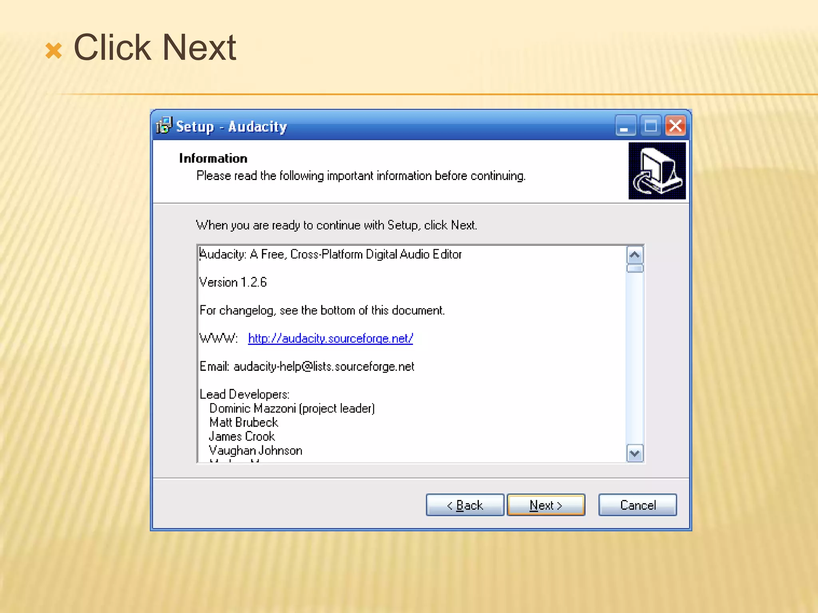Click the 'Matt Brubeck' line

point(244,422)
